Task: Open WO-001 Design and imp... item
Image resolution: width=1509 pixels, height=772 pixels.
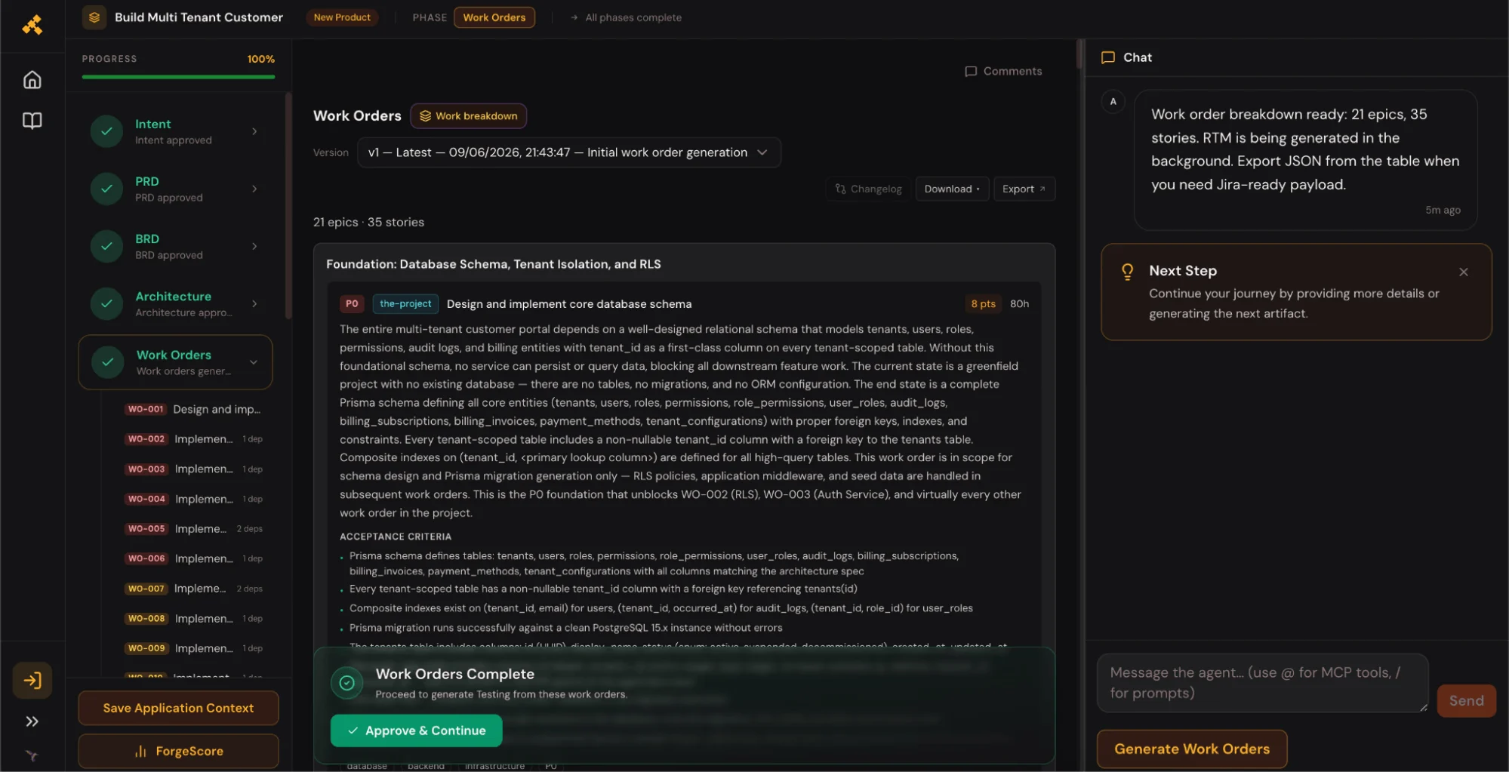Action: 193,409
